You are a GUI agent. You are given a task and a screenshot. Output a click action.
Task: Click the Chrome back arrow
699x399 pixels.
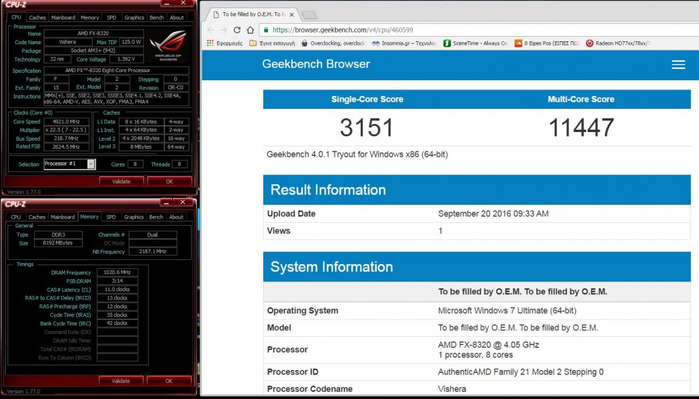(210, 30)
